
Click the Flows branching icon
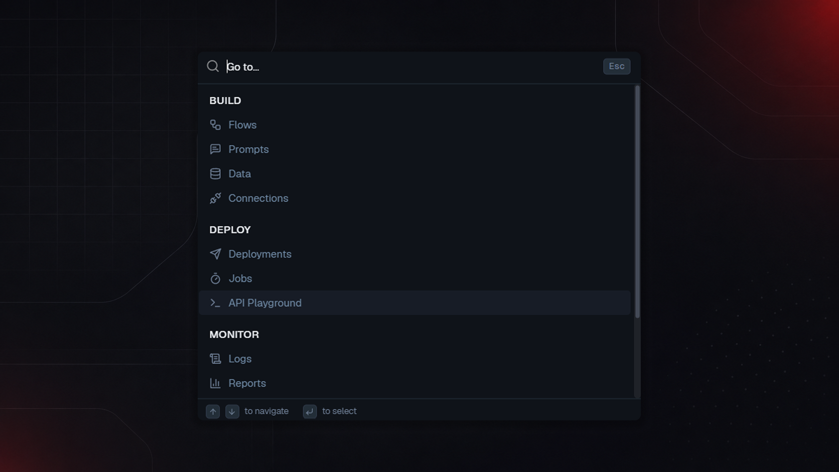click(215, 125)
